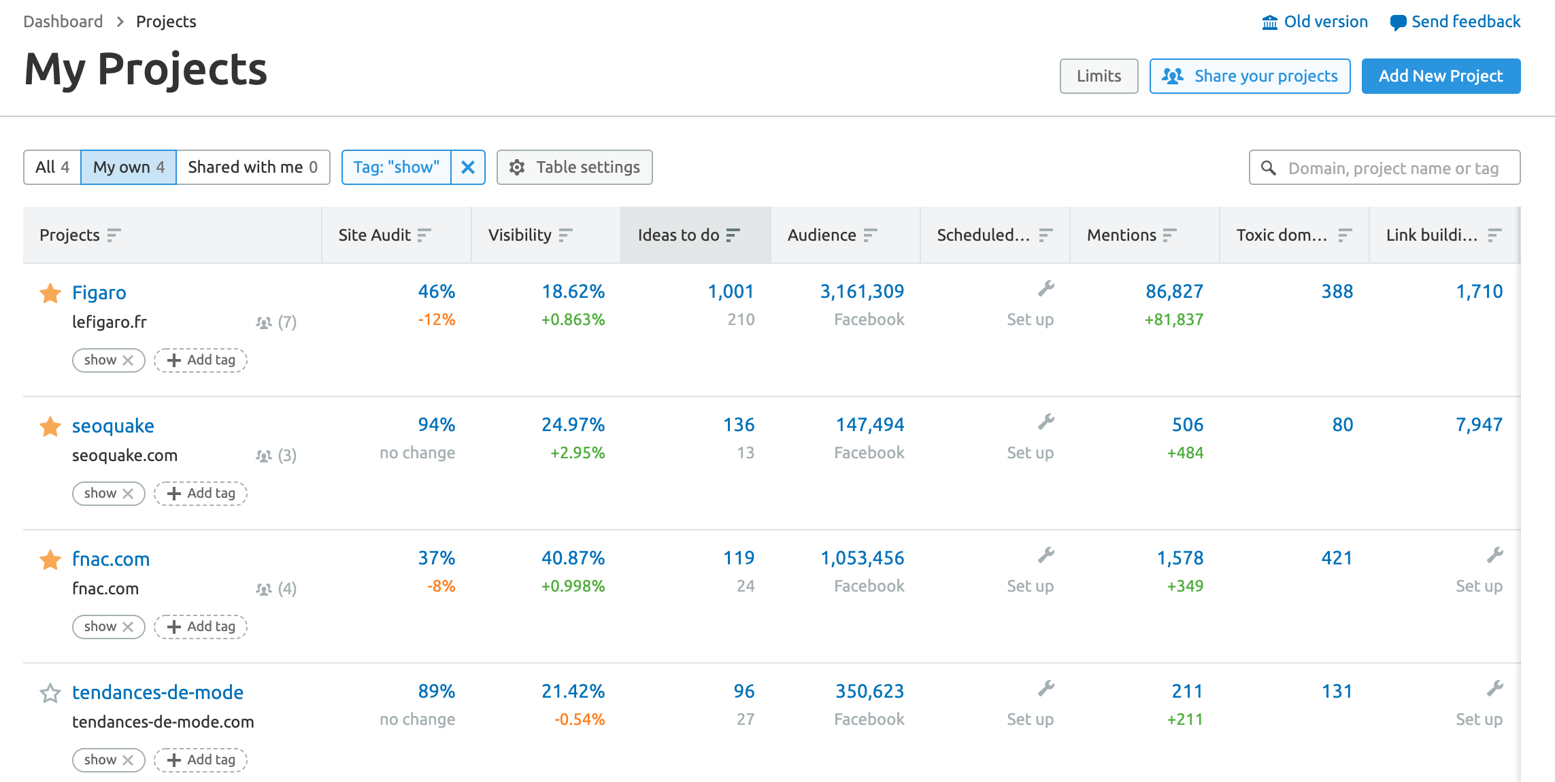Click shared users icon for lefigaro.fr
The image size is (1555, 782).
264,322
